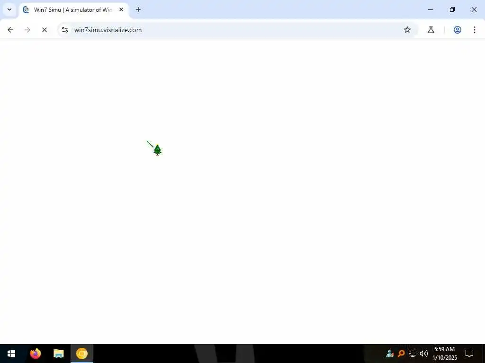View site information for win7simu.visnalize.com
The height and width of the screenshot is (363, 485).
tap(64, 30)
